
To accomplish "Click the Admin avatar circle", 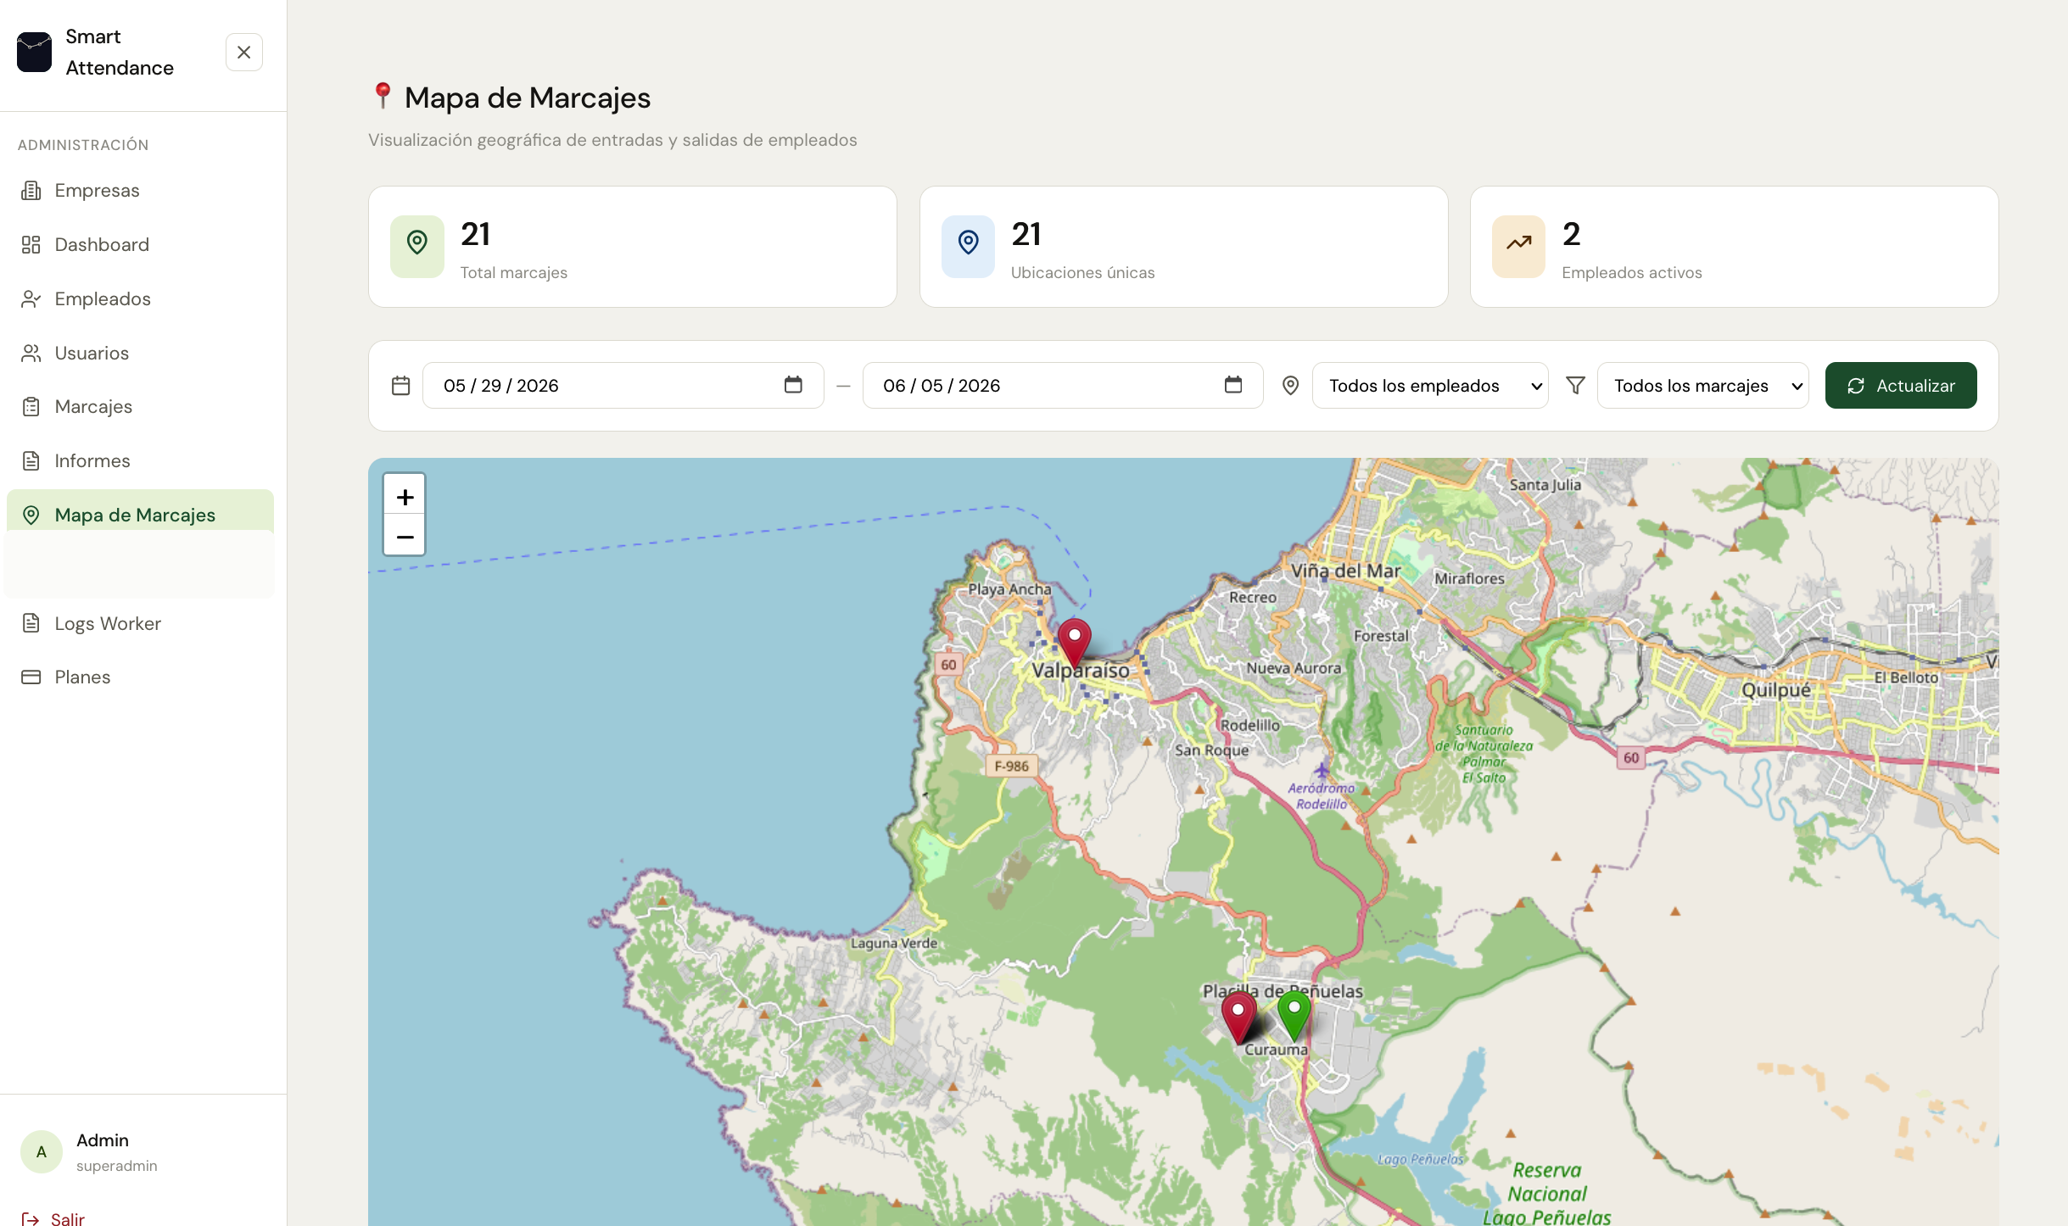I will 42,1152.
